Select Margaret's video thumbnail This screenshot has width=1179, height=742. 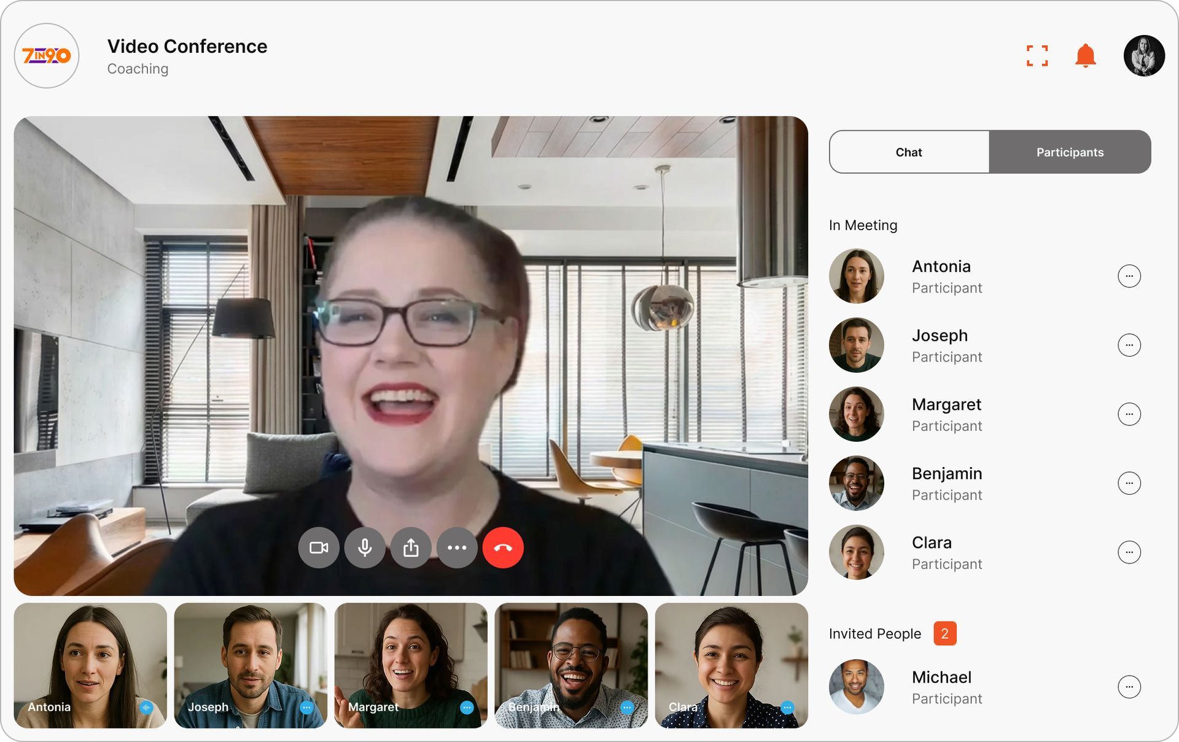pos(410,665)
